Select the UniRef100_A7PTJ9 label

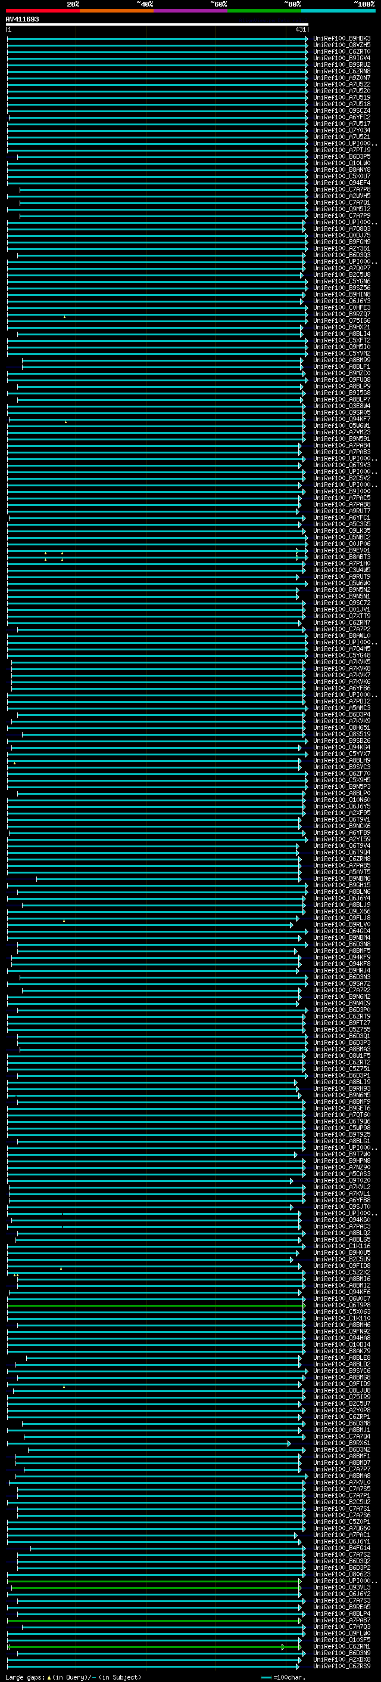(x=341, y=150)
